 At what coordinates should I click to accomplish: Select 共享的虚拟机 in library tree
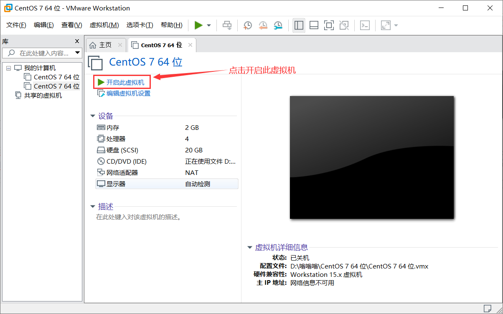43,95
